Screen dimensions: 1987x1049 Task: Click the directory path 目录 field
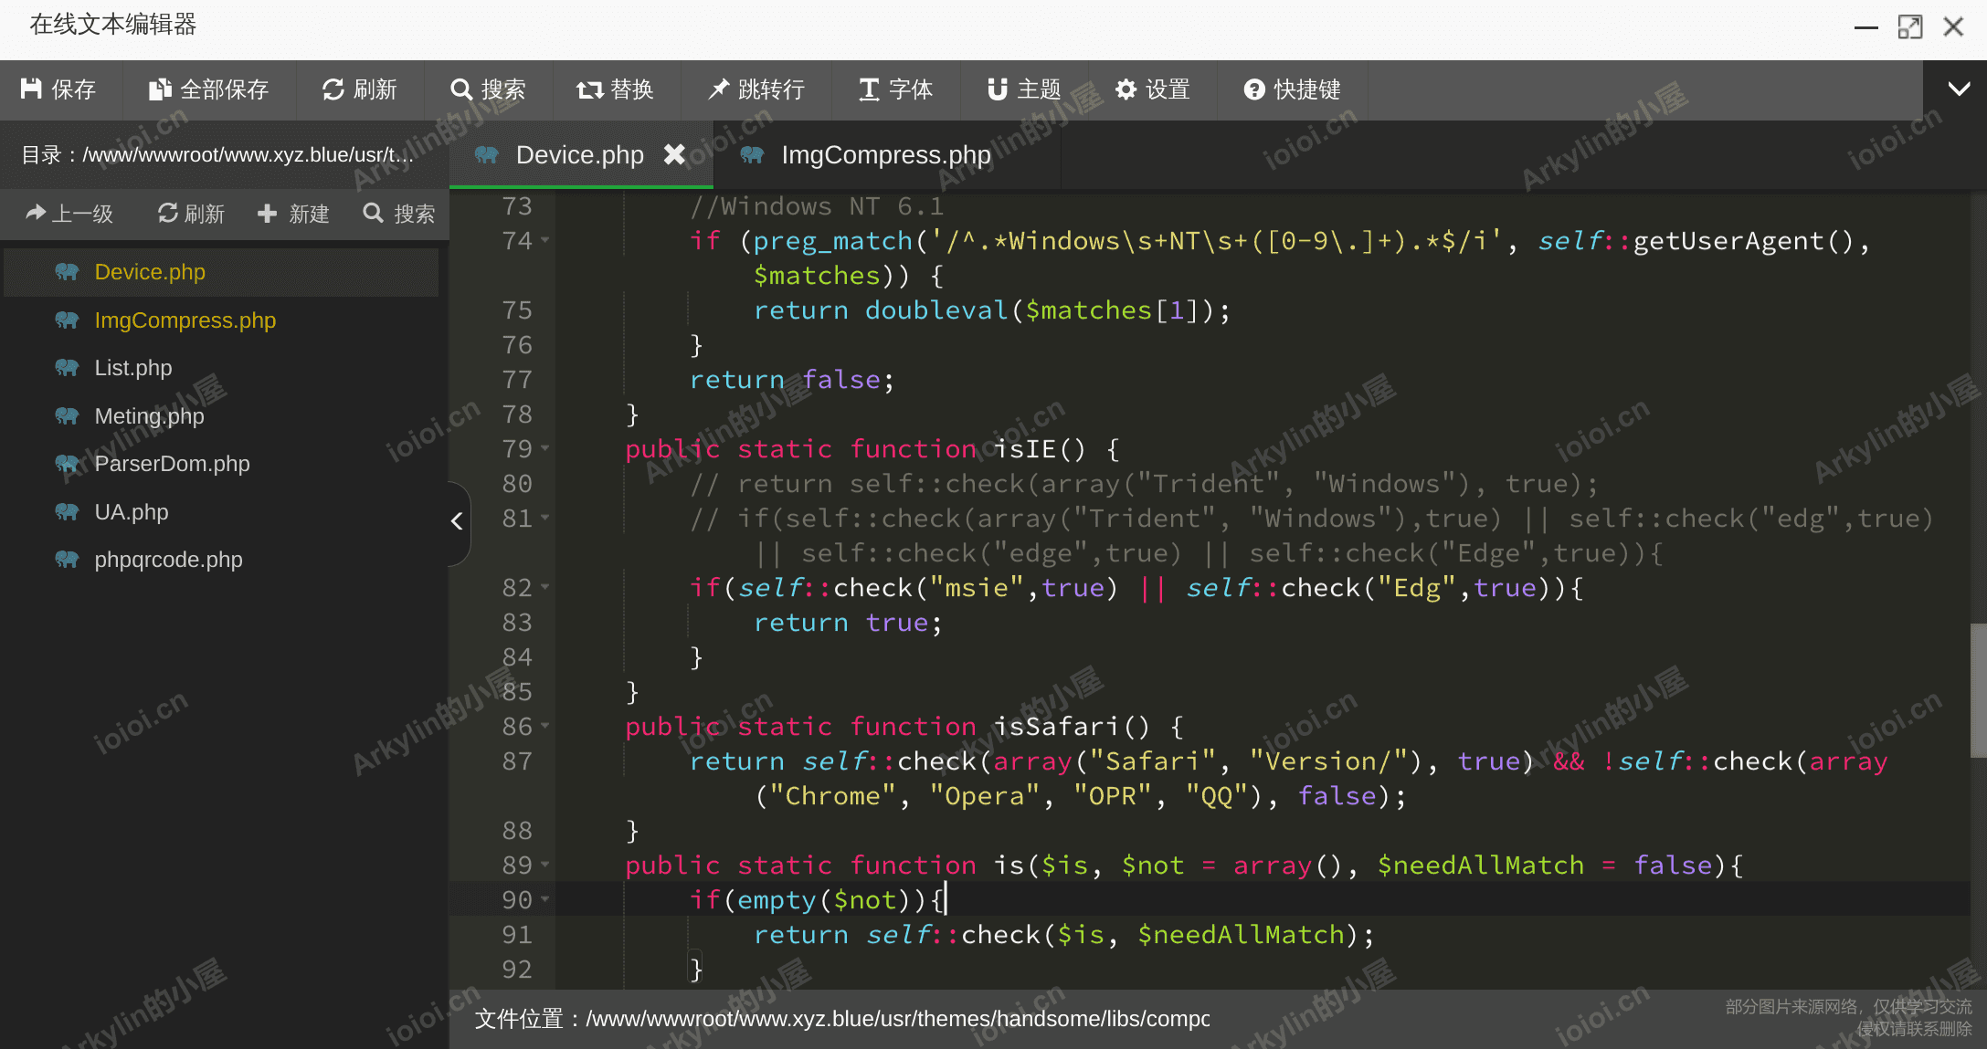pyautogui.click(x=217, y=155)
